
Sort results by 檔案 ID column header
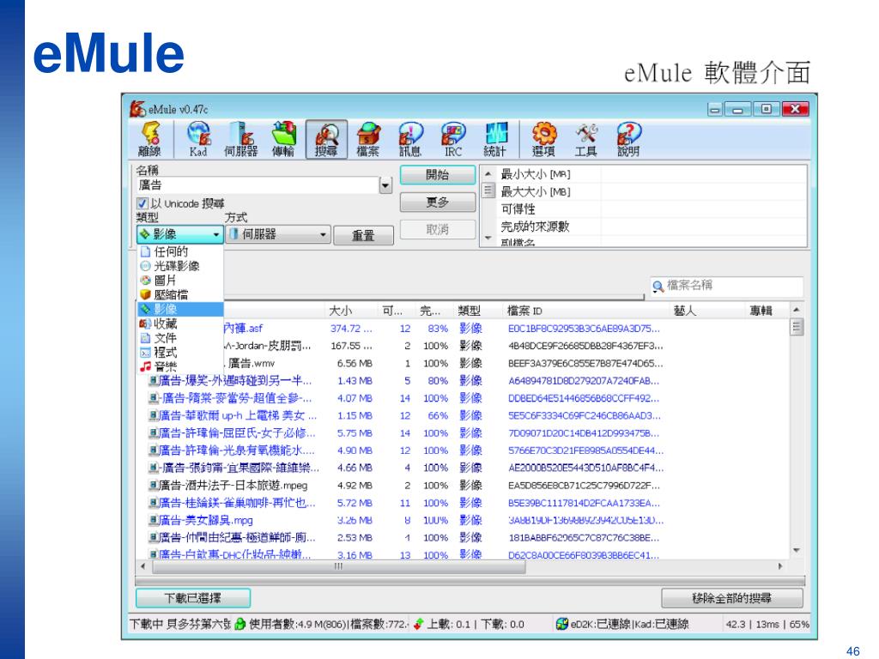(x=586, y=311)
